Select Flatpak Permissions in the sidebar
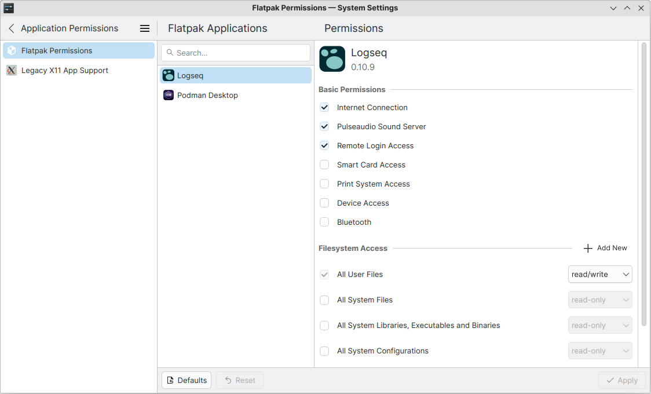651x394 pixels. [x=79, y=50]
